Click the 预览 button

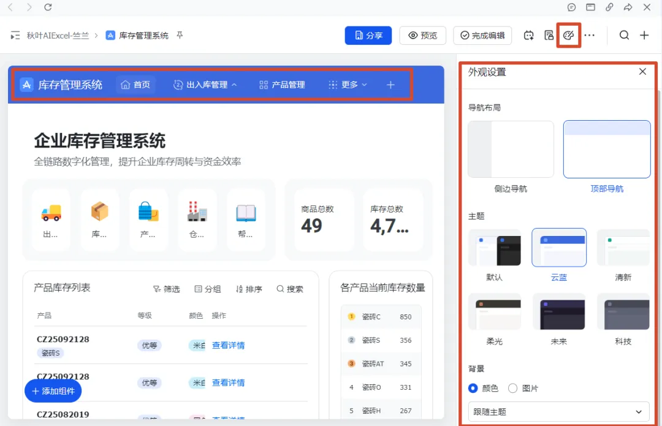(422, 36)
